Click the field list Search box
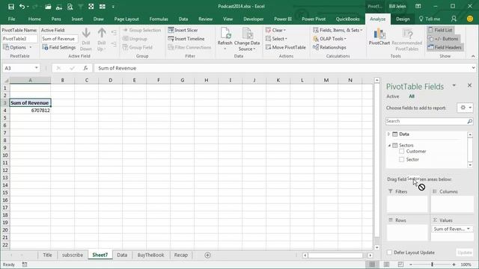479x269 pixels. [426, 121]
